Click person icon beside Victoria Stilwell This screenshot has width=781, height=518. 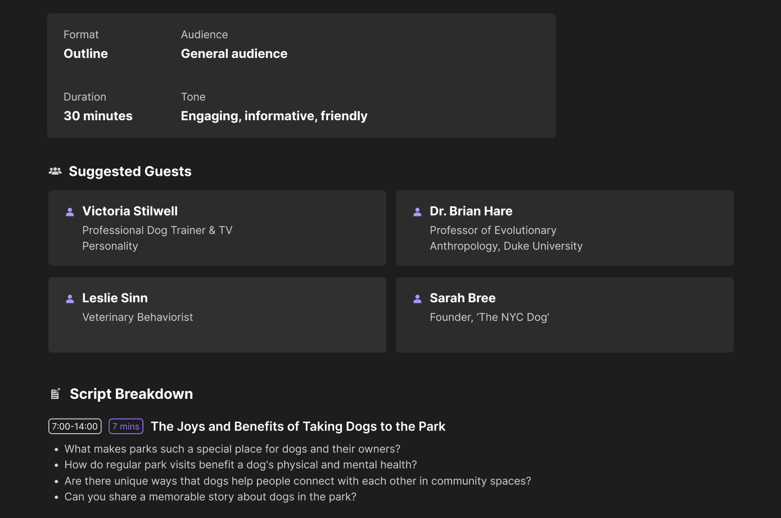point(70,212)
